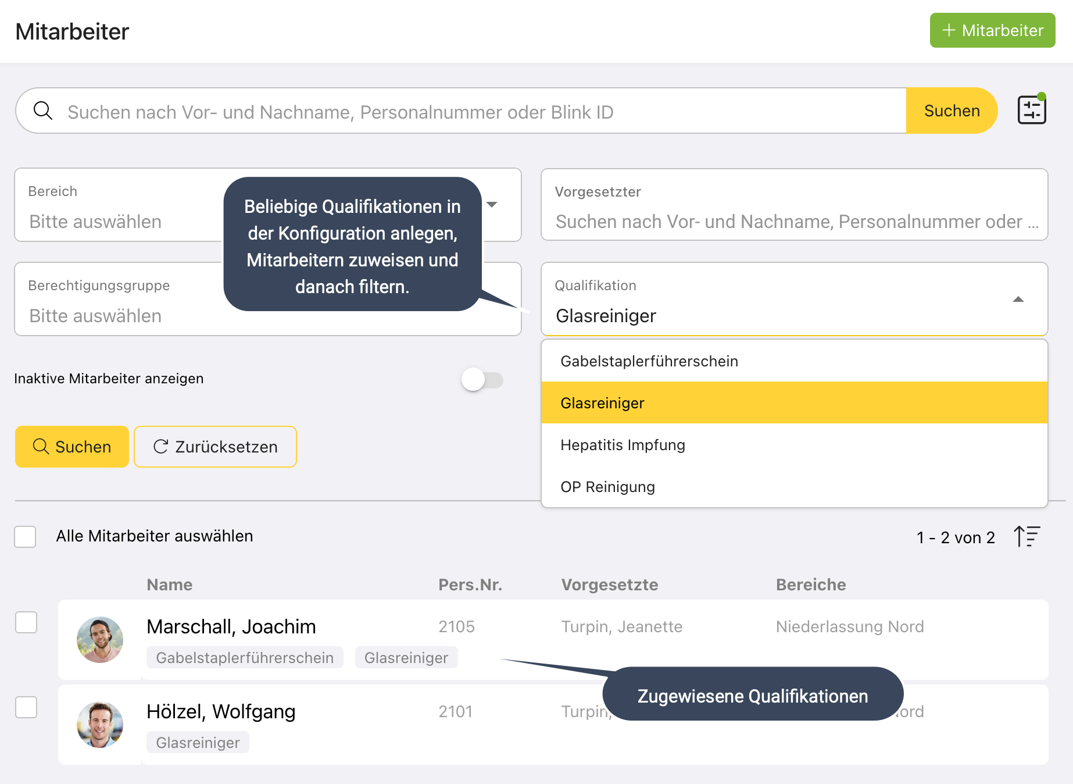Click Joachim Marschall's profile photo
Image resolution: width=1073 pixels, height=784 pixels.
100,640
